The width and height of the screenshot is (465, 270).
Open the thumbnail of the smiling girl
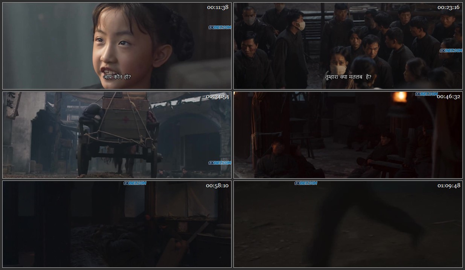point(117,46)
